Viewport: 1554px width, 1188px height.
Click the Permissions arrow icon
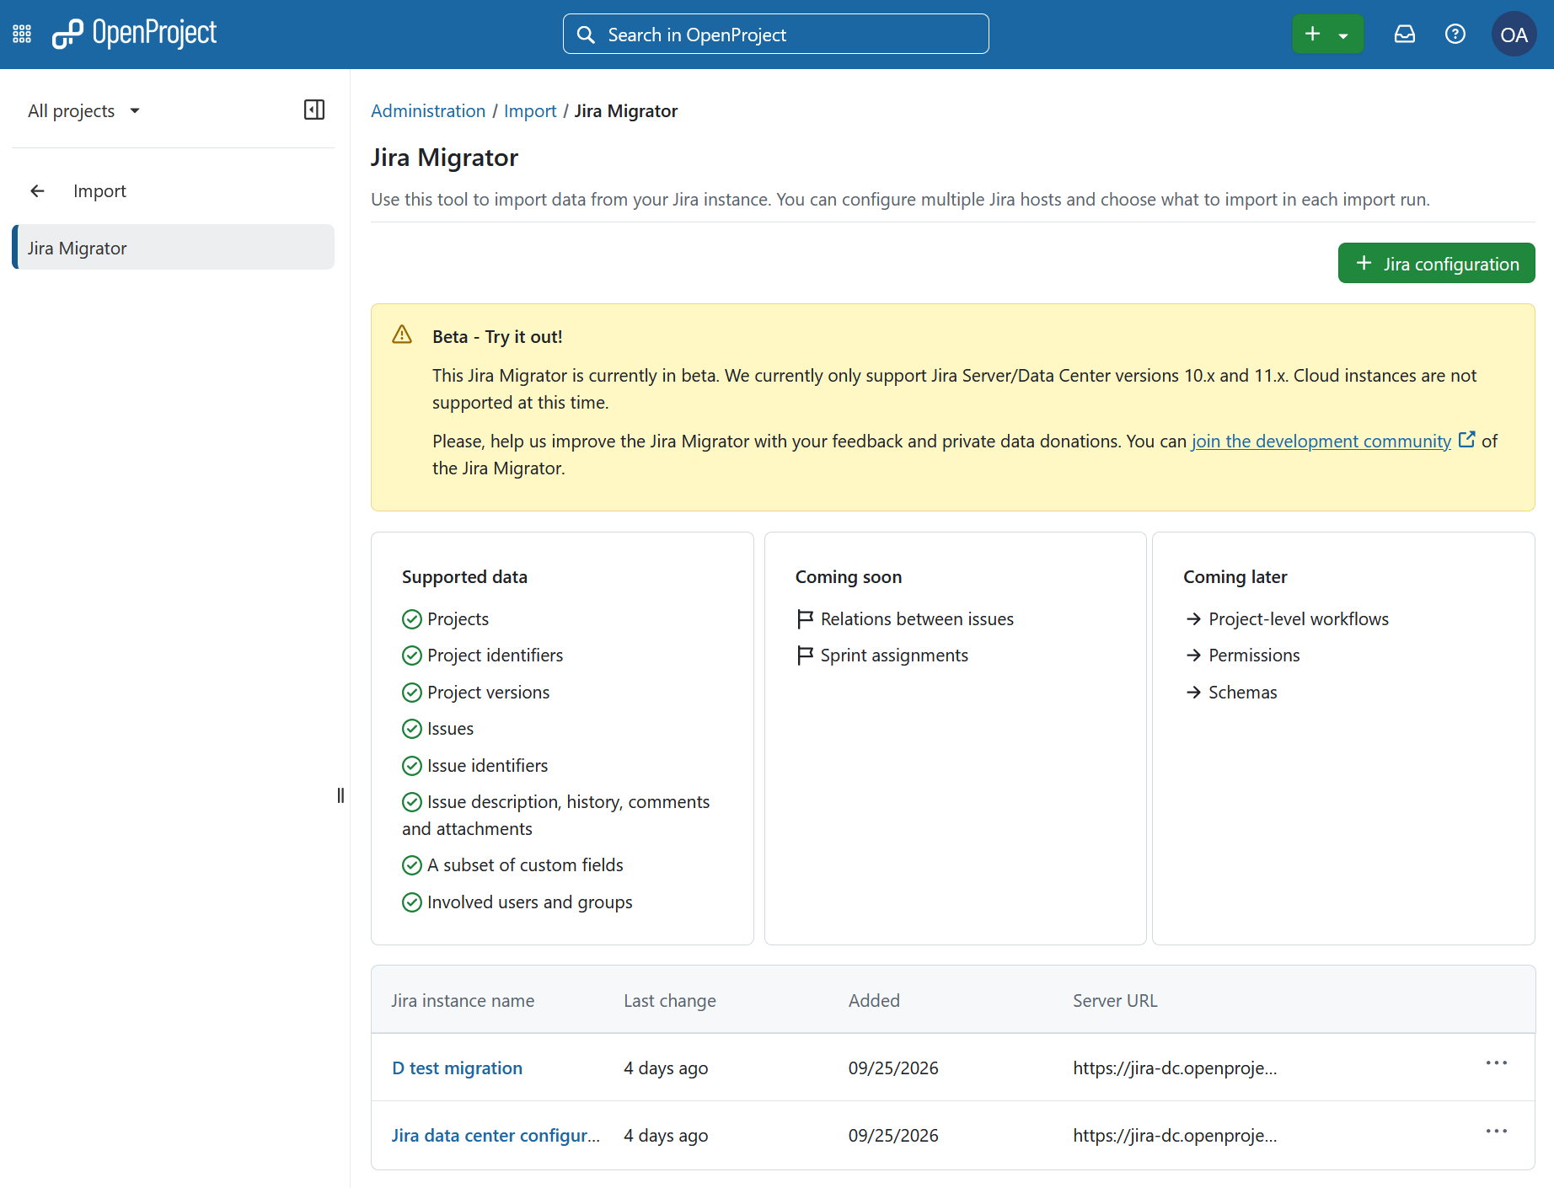coord(1193,656)
